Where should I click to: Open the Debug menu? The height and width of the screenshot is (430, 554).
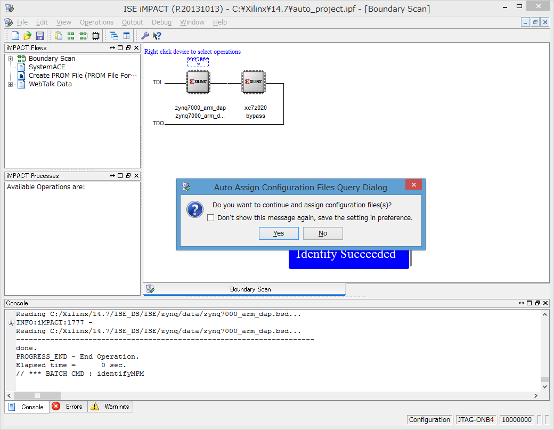(161, 22)
